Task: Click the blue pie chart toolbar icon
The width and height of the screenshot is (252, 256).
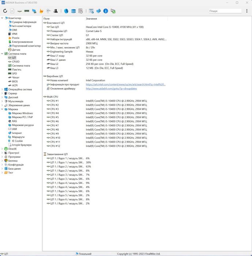Action: click(66, 11)
